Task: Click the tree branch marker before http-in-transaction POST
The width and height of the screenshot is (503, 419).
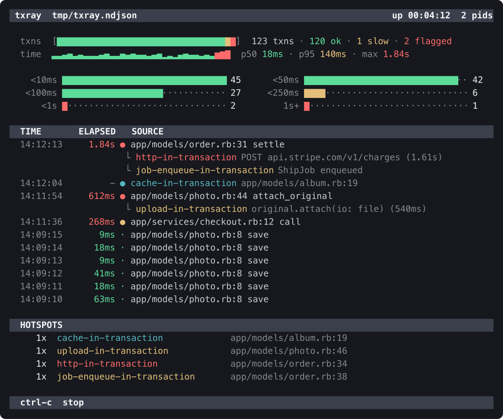Action: pos(128,156)
